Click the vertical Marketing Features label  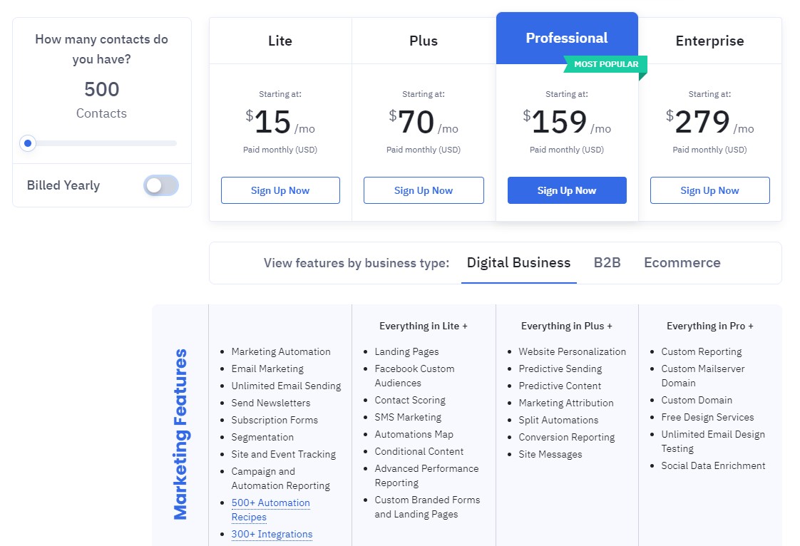click(x=180, y=433)
